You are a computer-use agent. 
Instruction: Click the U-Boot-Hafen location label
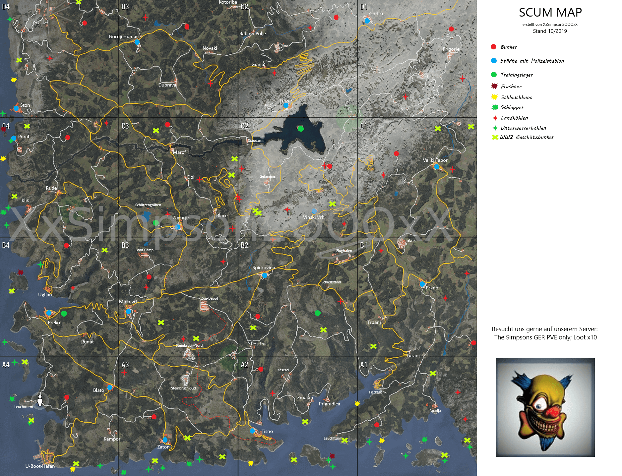coord(40,466)
